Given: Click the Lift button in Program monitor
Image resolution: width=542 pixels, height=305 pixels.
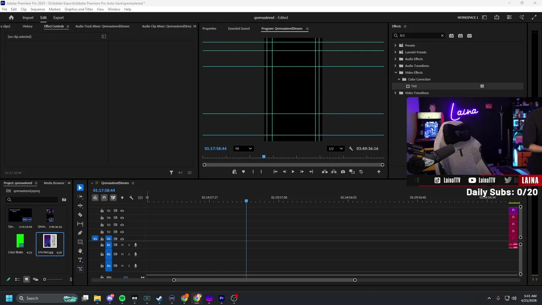Looking at the screenshot, I should click(324, 172).
